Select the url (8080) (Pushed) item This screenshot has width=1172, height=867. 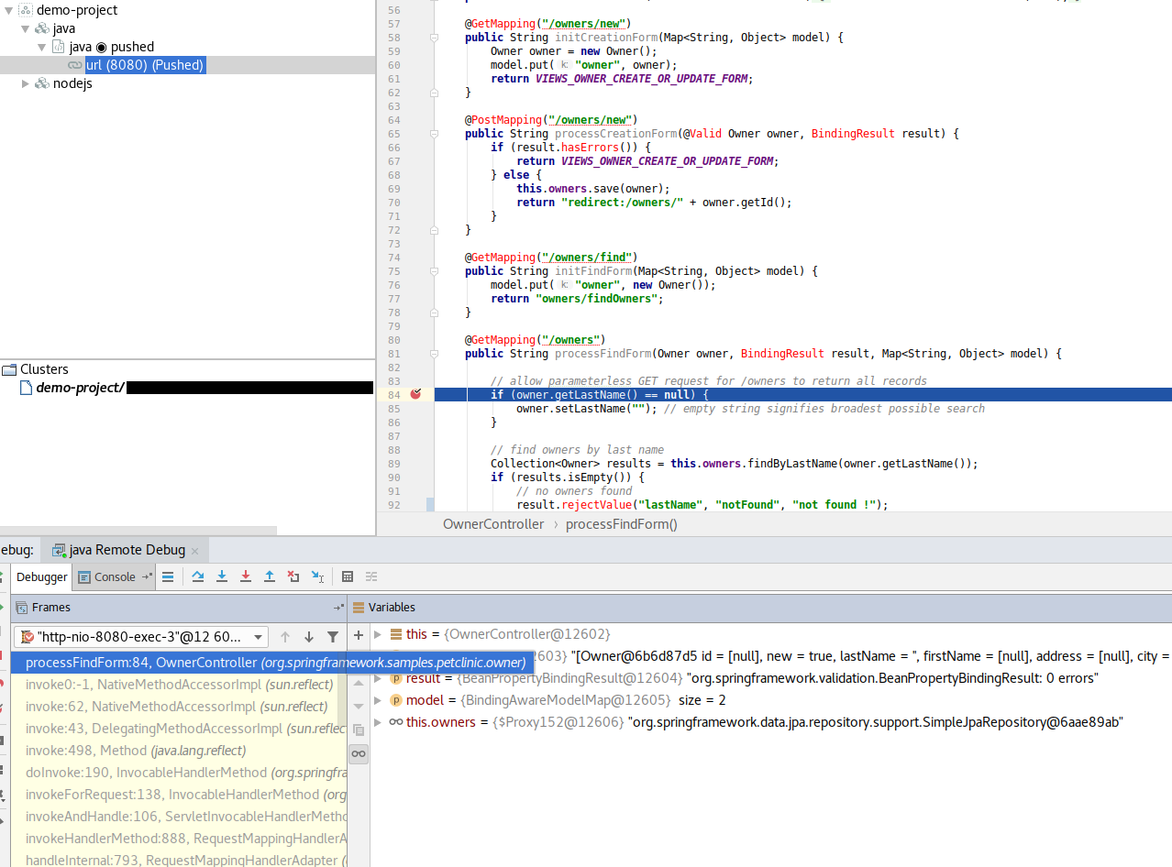[145, 65]
